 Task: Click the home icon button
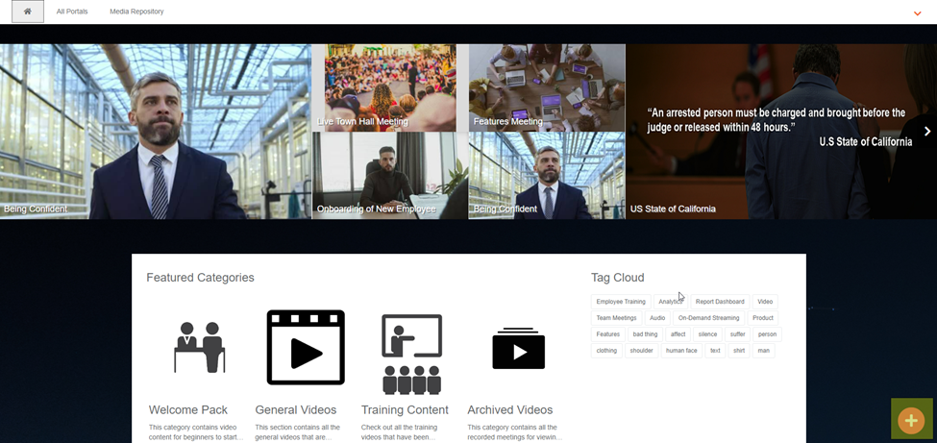click(x=27, y=12)
